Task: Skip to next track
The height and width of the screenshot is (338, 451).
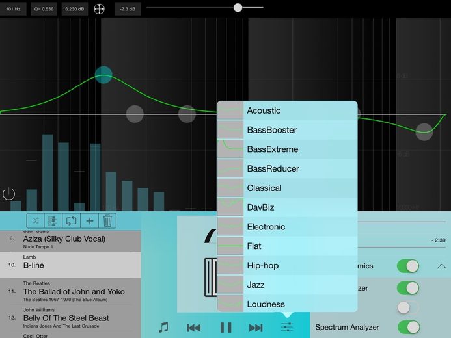Action: (256, 328)
